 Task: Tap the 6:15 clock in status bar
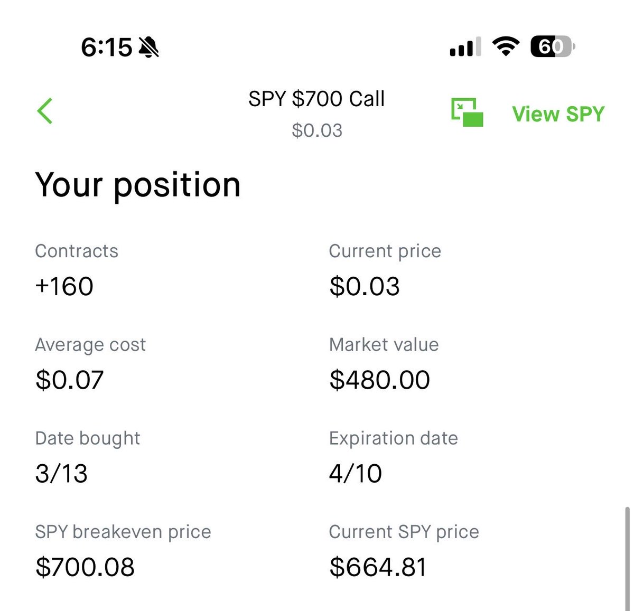[106, 48]
